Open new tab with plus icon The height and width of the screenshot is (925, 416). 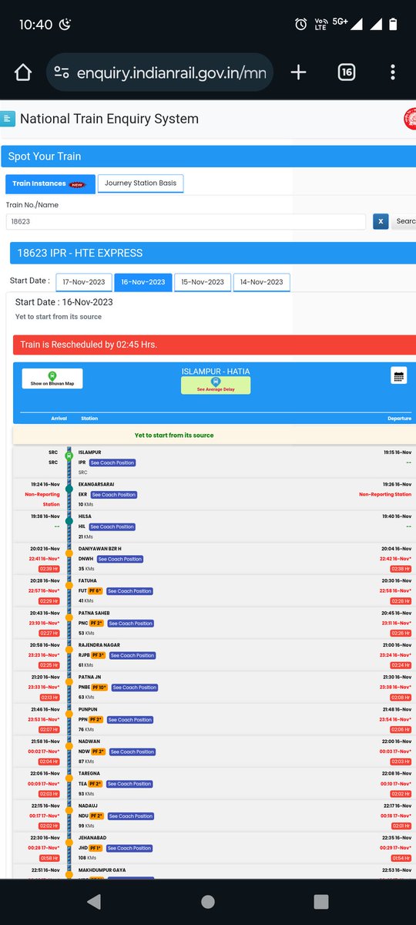point(298,72)
